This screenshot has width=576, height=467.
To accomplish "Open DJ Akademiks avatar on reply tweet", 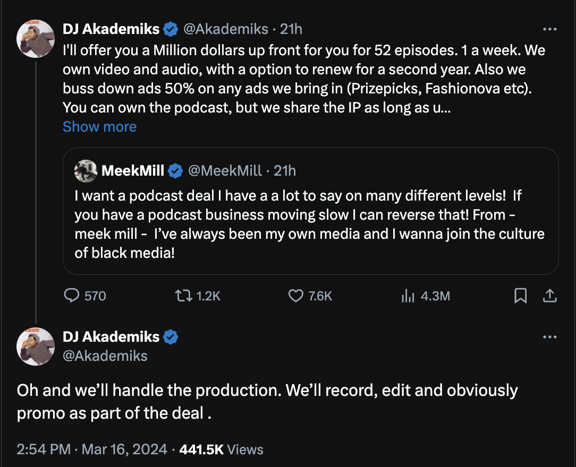I will pos(36,347).
